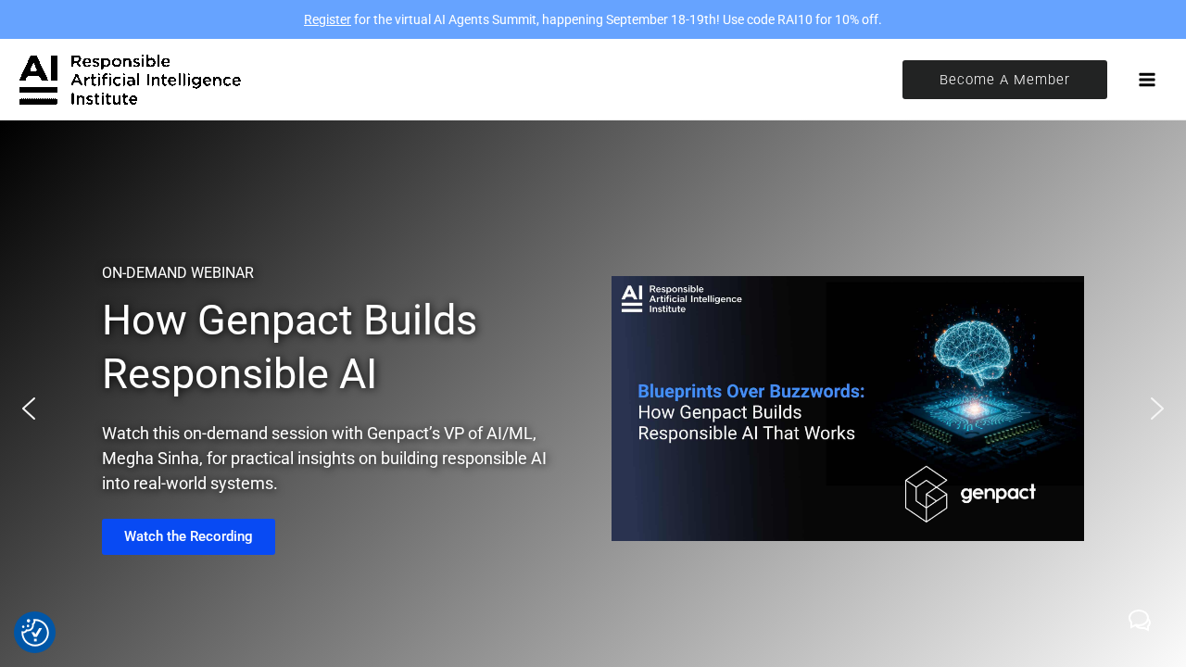The height and width of the screenshot is (667, 1186).
Task: Click the AI Agents Summit announcement banner
Action: (593, 19)
